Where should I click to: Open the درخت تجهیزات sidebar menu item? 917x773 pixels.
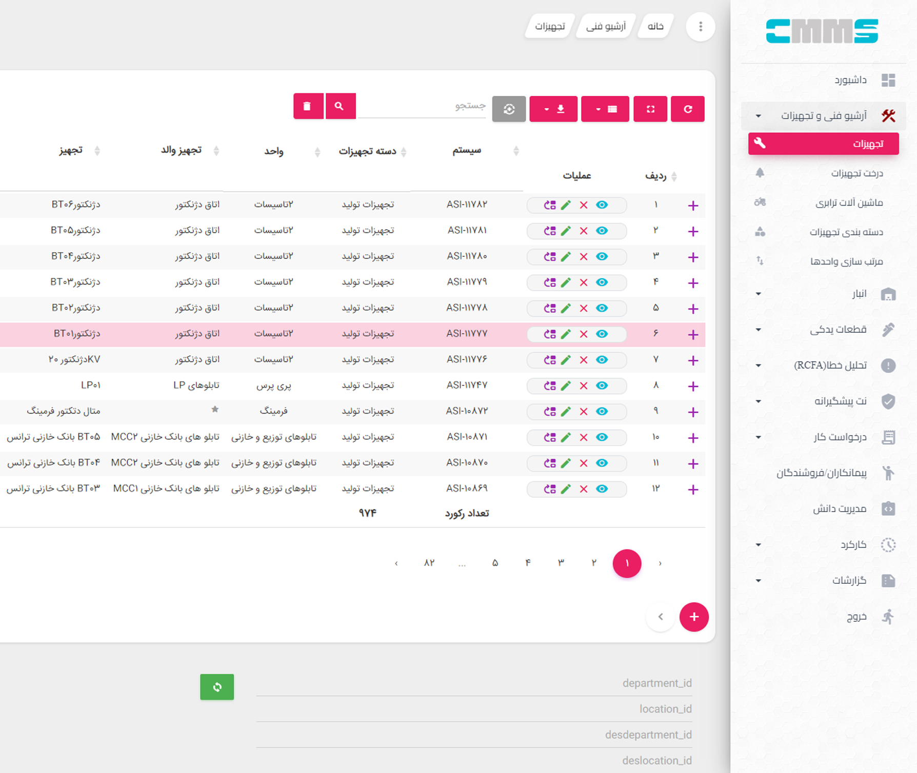tap(856, 173)
